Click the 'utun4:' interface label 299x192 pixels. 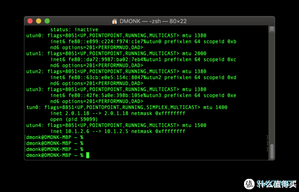pos(35,125)
